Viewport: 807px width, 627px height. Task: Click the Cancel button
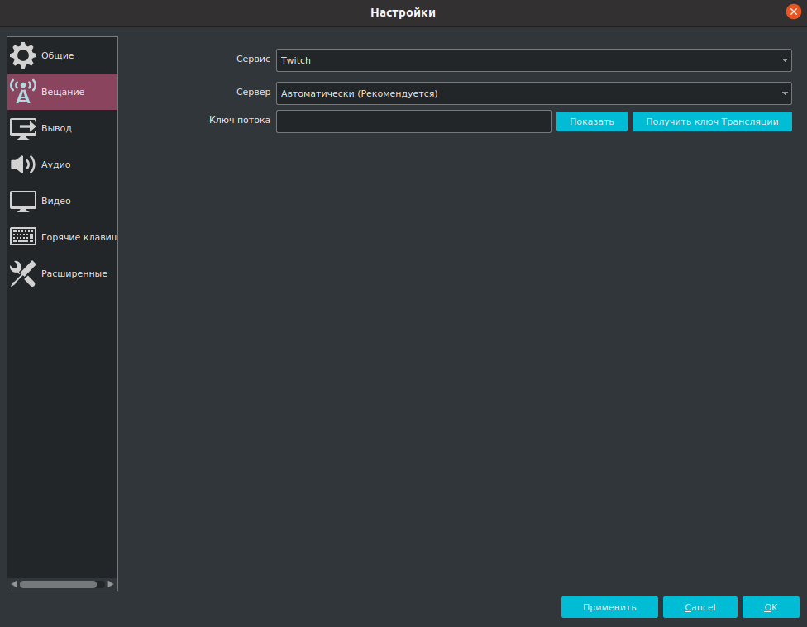(700, 607)
